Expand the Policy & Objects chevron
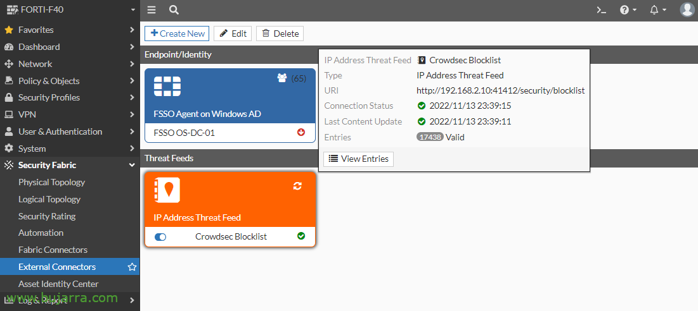 point(132,81)
